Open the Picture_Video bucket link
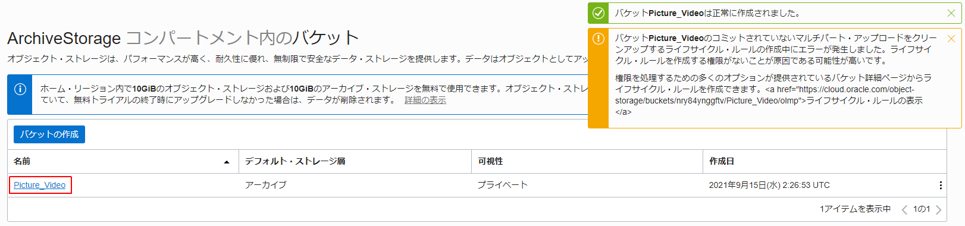This screenshot has width=965, height=226. (x=40, y=185)
